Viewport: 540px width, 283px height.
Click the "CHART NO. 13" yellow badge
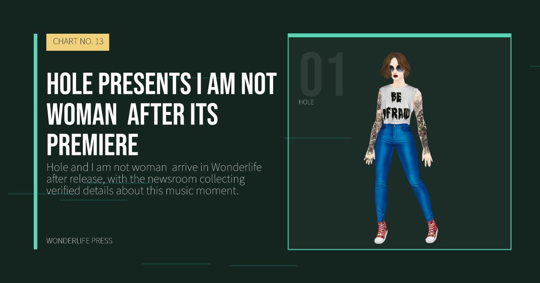tap(78, 42)
